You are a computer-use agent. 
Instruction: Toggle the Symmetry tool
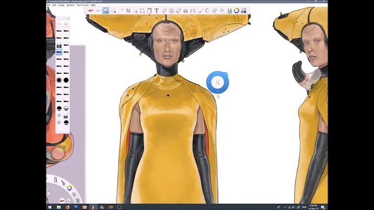point(193,11)
